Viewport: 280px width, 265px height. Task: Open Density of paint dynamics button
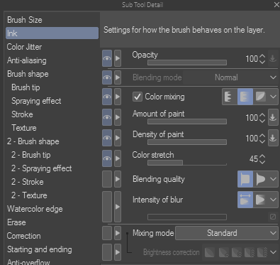[273, 138]
